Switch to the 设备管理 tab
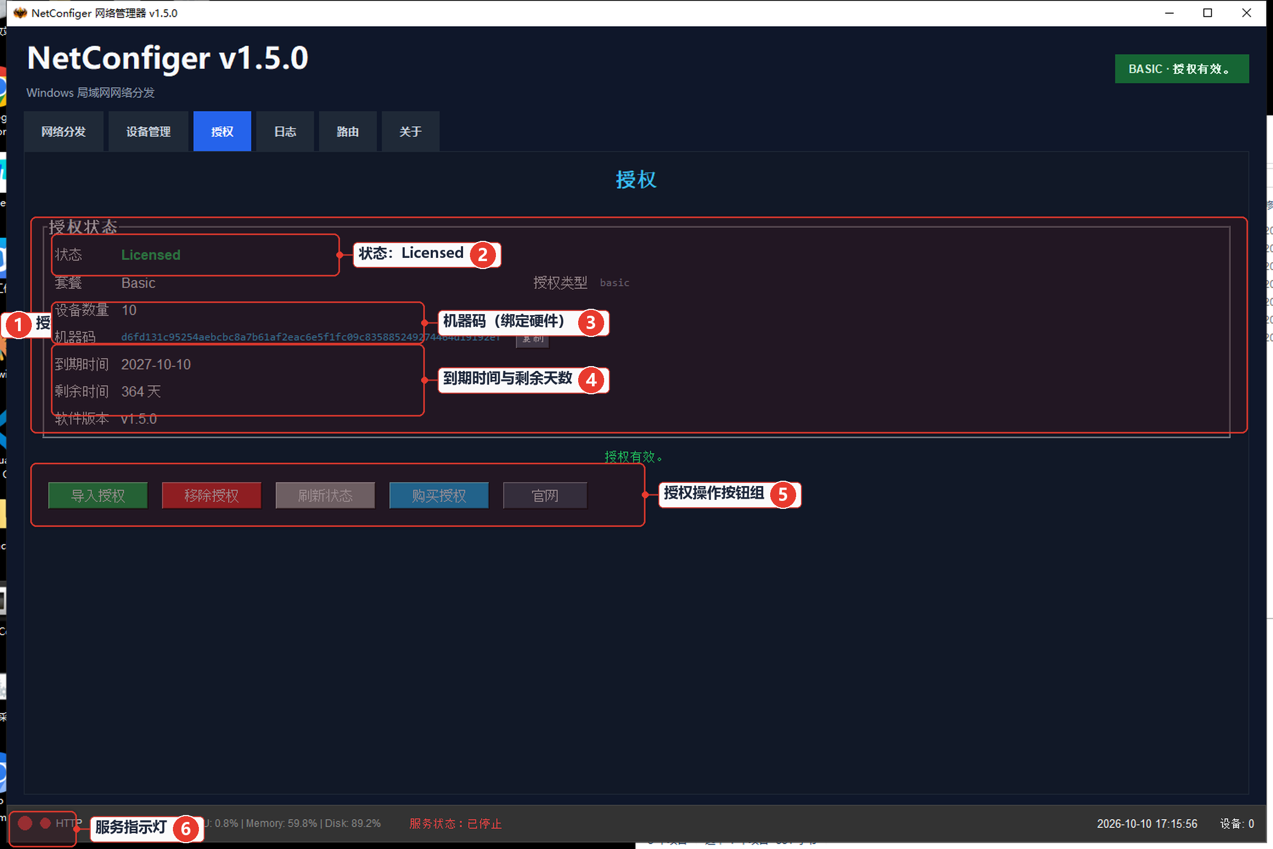 [149, 131]
